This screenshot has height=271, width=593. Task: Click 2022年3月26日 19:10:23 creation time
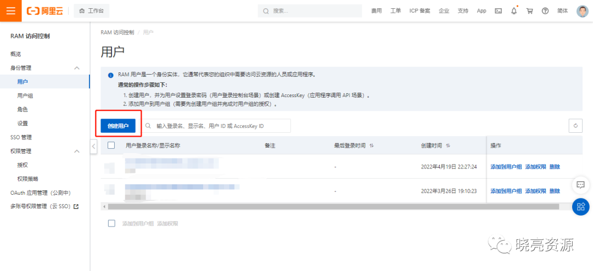[x=449, y=191]
